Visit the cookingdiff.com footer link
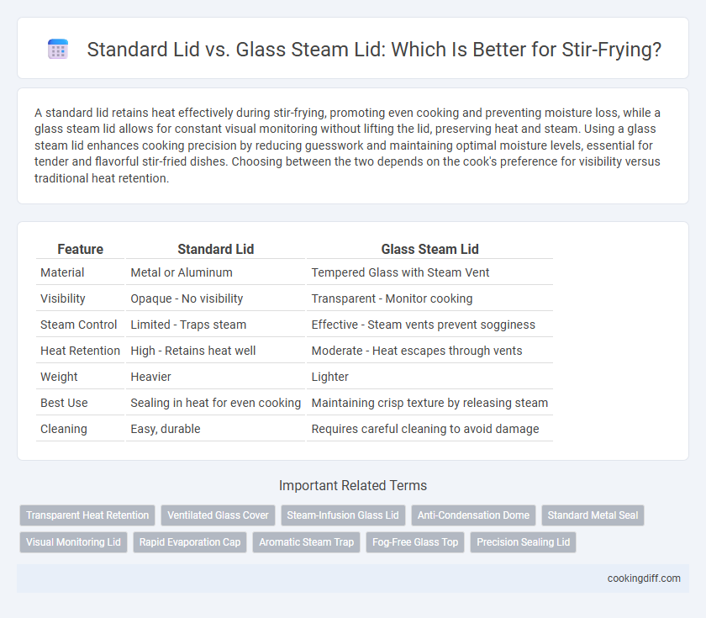 click(x=644, y=578)
